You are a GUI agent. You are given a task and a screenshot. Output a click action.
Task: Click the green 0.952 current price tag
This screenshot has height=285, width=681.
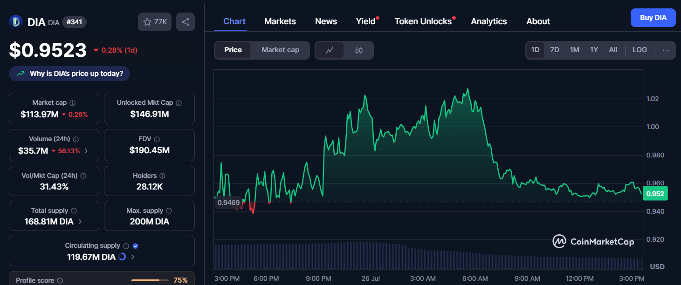(655, 194)
